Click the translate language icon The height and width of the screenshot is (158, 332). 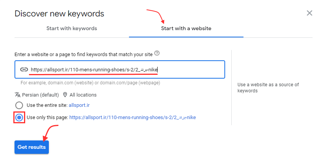pyautogui.click(x=18, y=95)
